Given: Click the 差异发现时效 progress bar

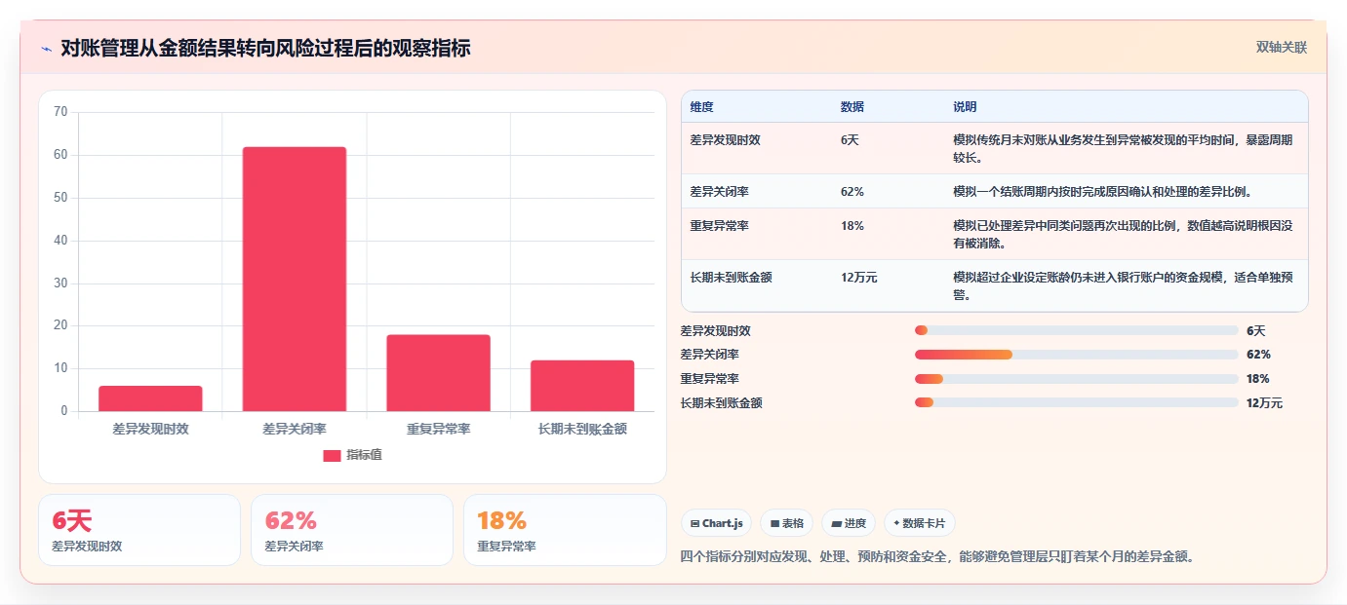Looking at the screenshot, I should click(x=1076, y=331).
